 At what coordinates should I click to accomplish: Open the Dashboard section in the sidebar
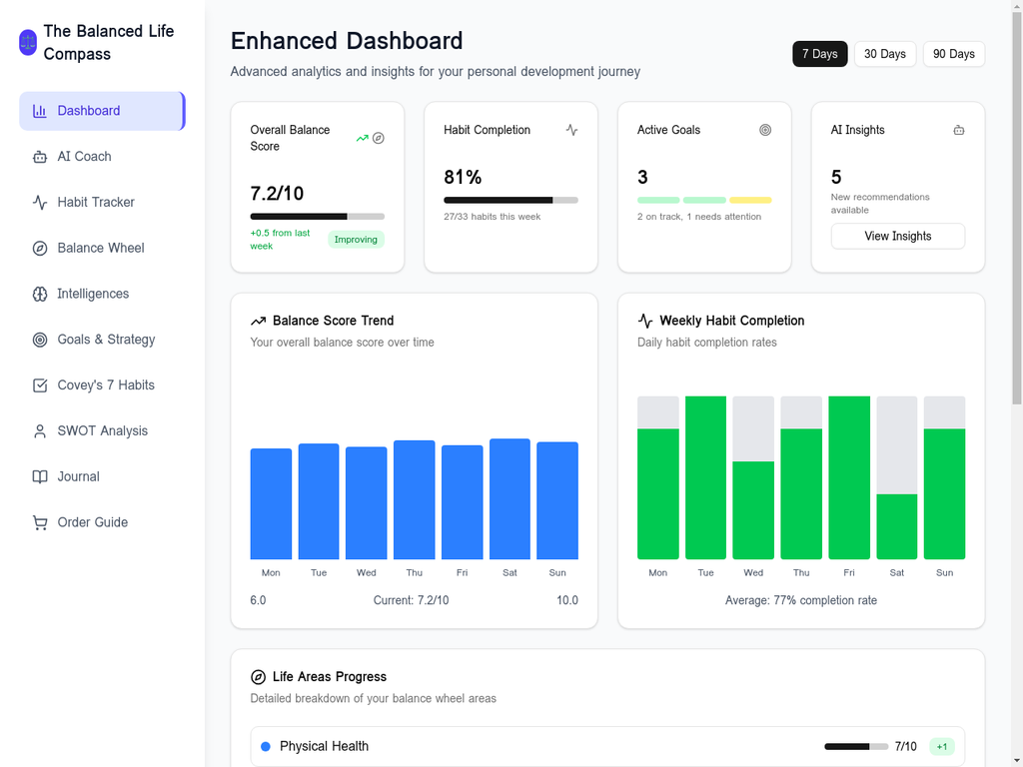tap(89, 111)
